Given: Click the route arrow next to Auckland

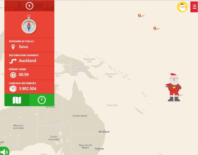Looking at the screenshot, I should (x=13, y=61).
